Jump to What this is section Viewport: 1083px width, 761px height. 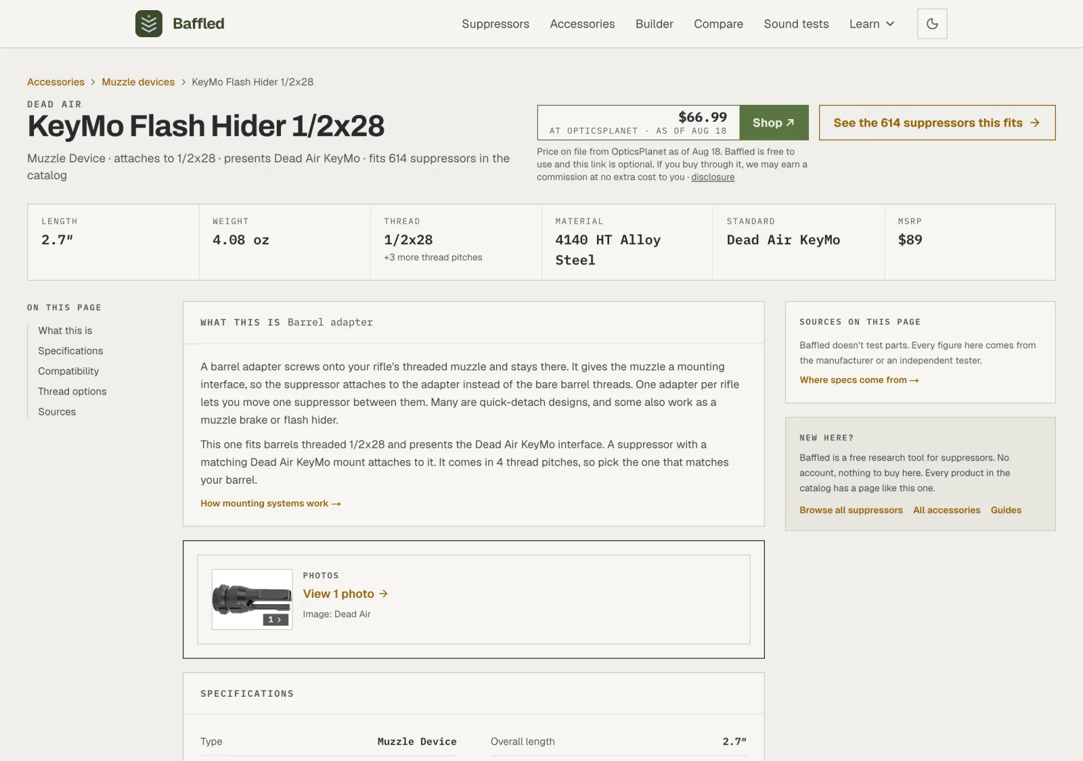pyautogui.click(x=65, y=331)
